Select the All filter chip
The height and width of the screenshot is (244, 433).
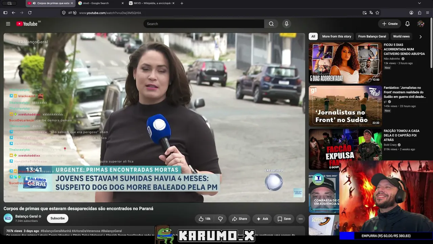click(x=313, y=37)
